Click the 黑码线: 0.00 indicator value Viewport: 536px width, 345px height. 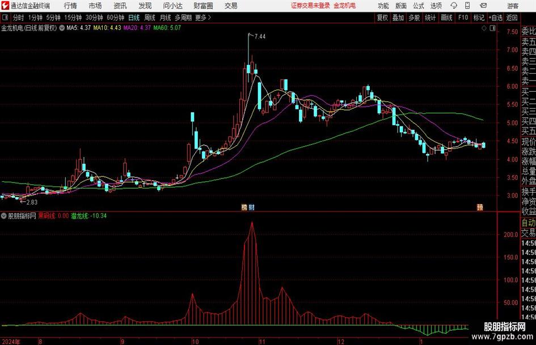point(53,215)
